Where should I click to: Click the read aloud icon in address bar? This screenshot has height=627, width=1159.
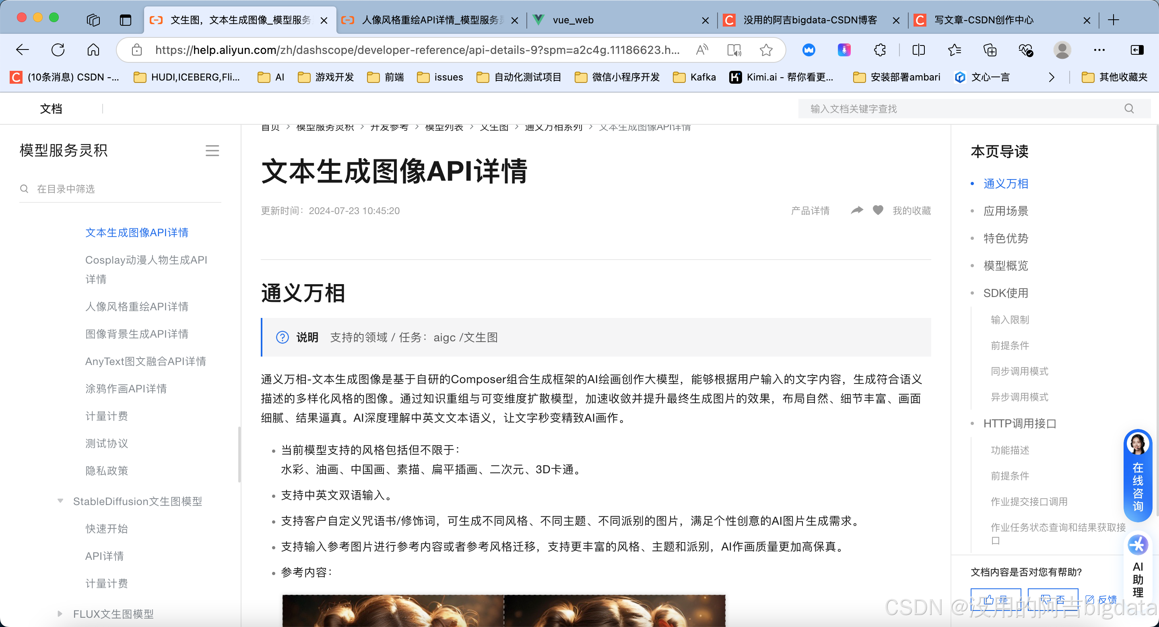[701, 50]
